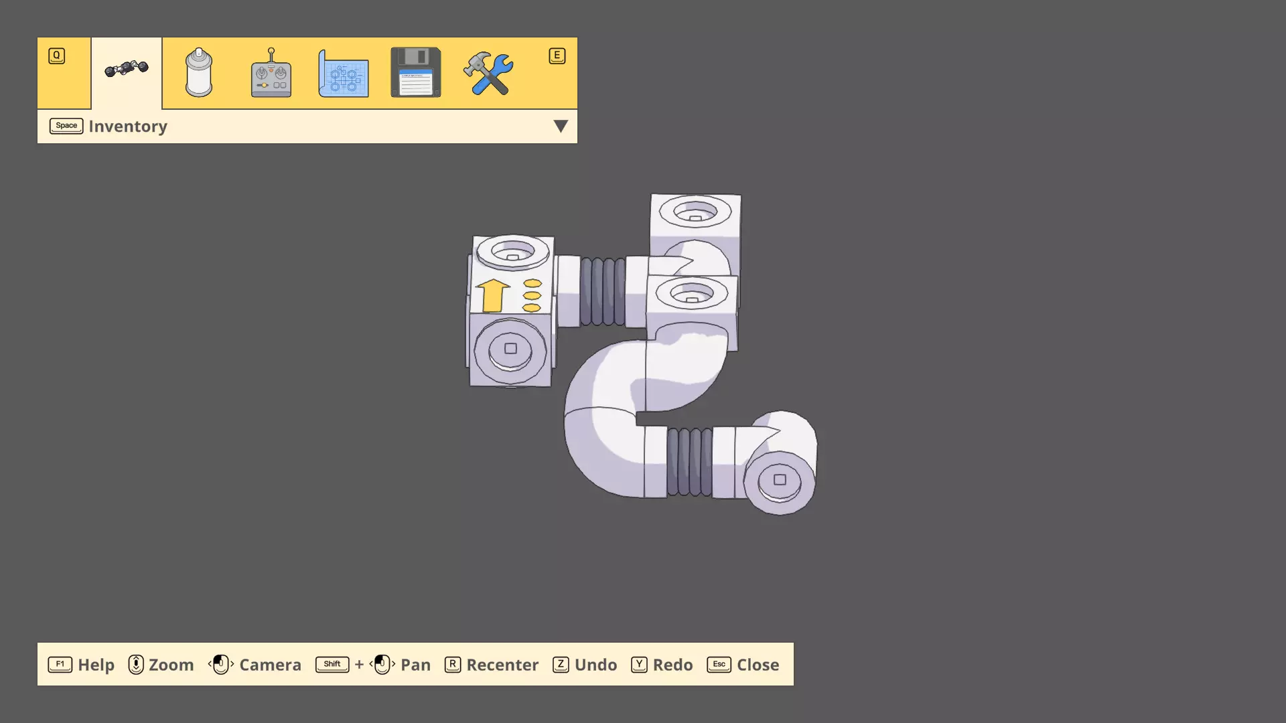Open the hammer and wrench tools icon
Viewport: 1286px width, 723px height.
[488, 72]
